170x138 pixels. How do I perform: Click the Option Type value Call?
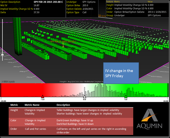coord(84,12)
